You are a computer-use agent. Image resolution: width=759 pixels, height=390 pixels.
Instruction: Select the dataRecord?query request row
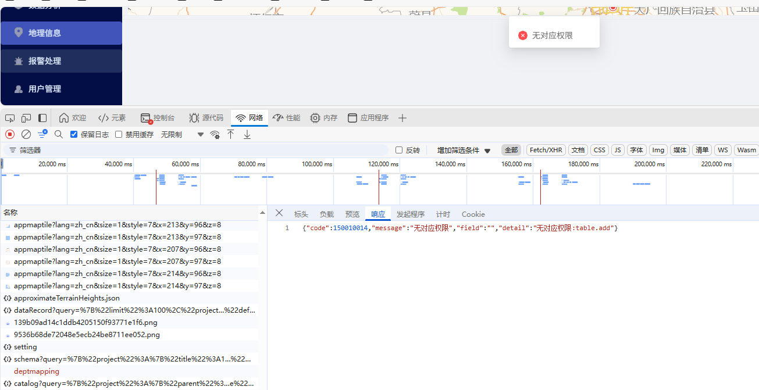click(129, 310)
